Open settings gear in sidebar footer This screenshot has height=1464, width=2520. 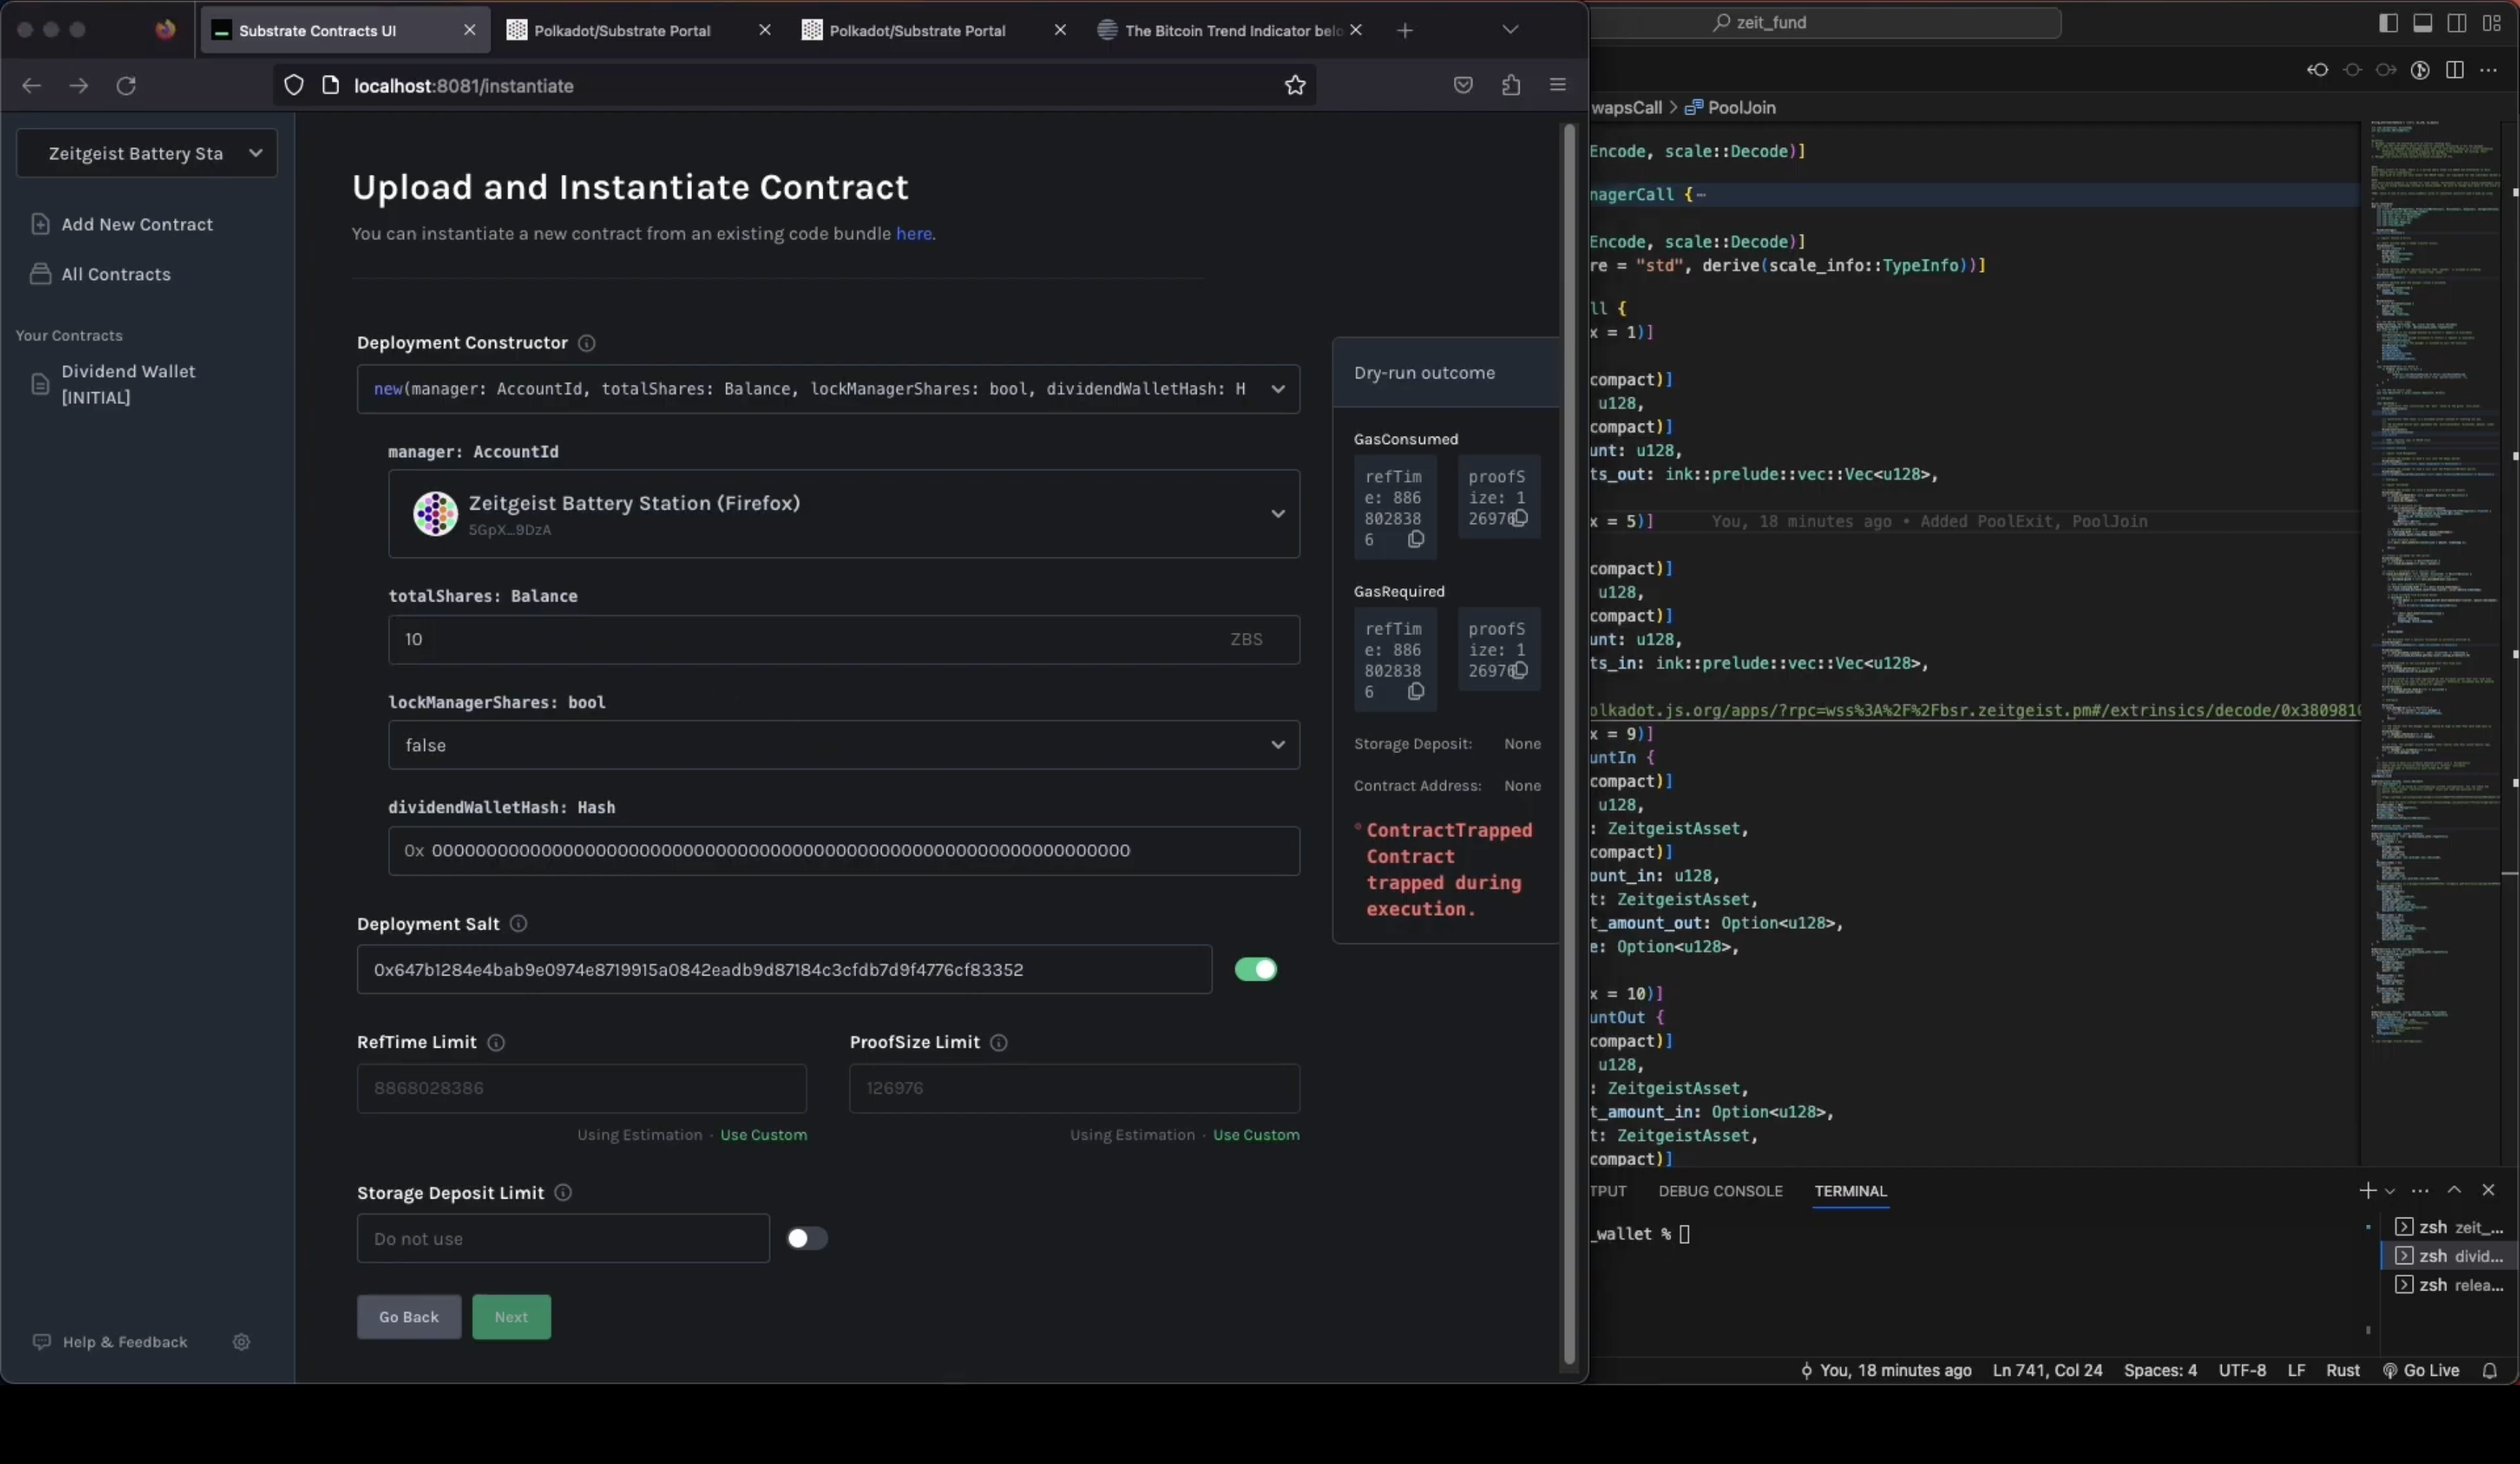(x=241, y=1342)
